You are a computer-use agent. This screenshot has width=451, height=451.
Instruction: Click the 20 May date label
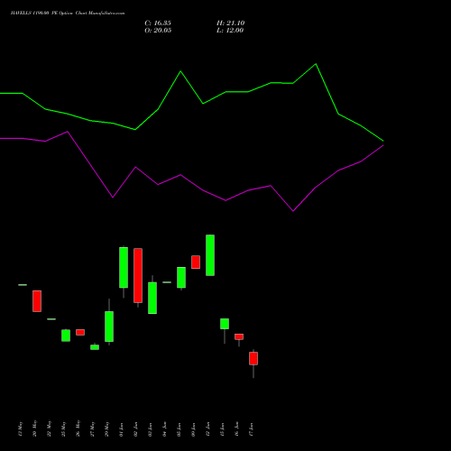pos(35,428)
